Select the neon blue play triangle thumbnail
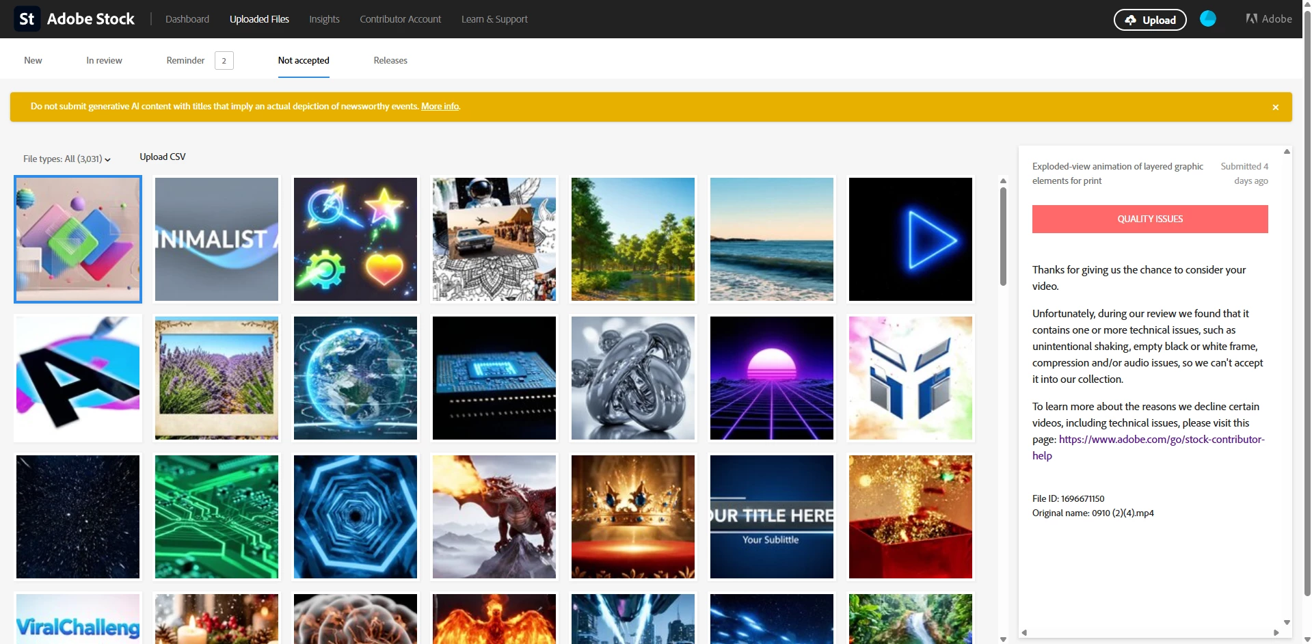Viewport: 1312px width, 644px height. click(x=911, y=239)
